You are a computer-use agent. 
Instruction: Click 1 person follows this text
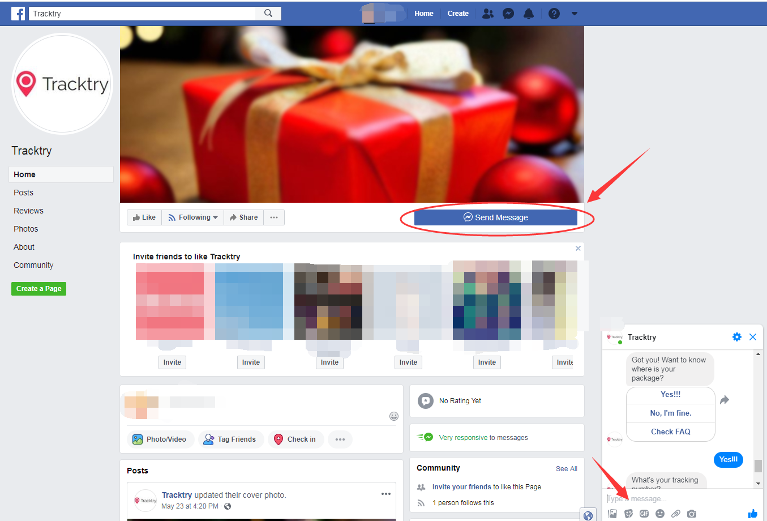(463, 503)
